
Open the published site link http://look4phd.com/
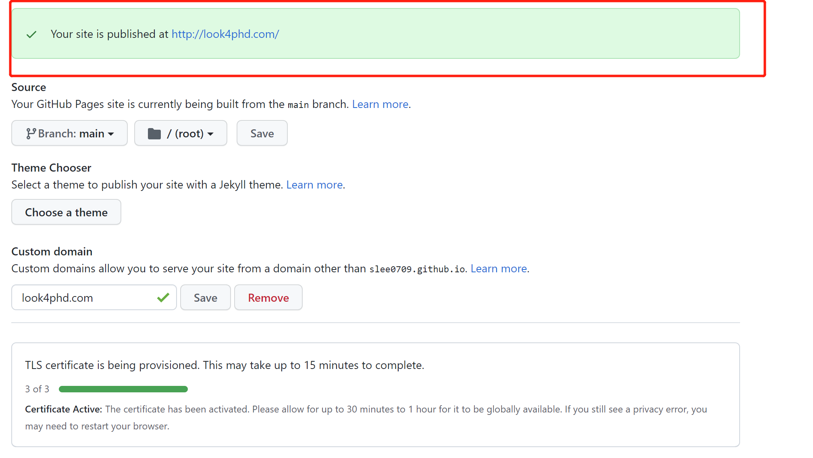pyautogui.click(x=225, y=34)
